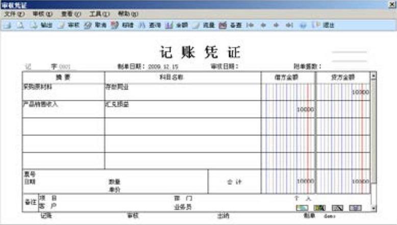
Task: Open the 帮助 menu
Action: tap(128, 14)
